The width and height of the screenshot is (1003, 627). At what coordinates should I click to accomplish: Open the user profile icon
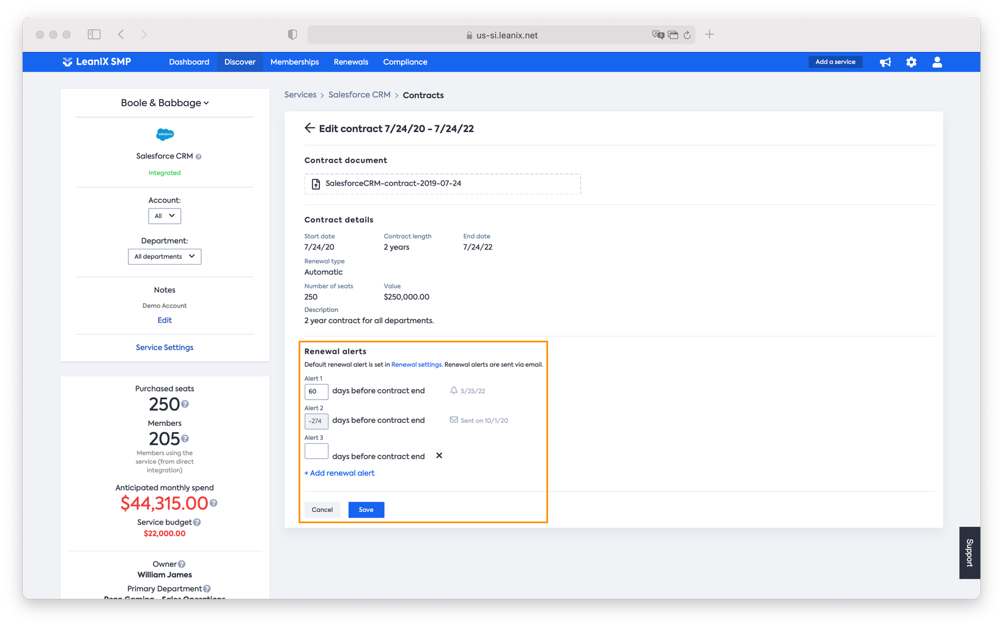[937, 62]
